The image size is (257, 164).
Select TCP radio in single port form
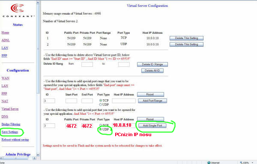(x=101, y=125)
